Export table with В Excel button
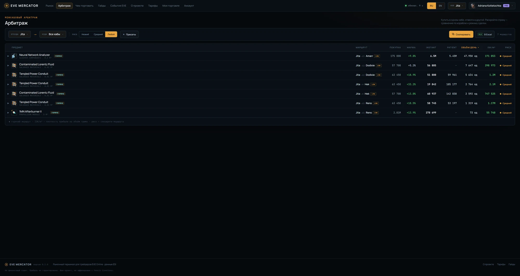This screenshot has height=276, width=520. click(485, 34)
